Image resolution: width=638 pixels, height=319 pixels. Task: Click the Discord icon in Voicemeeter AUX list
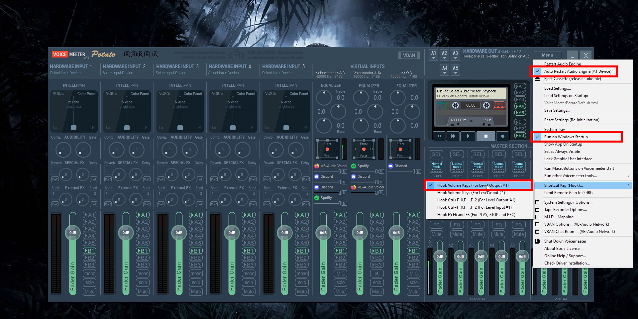click(354, 176)
